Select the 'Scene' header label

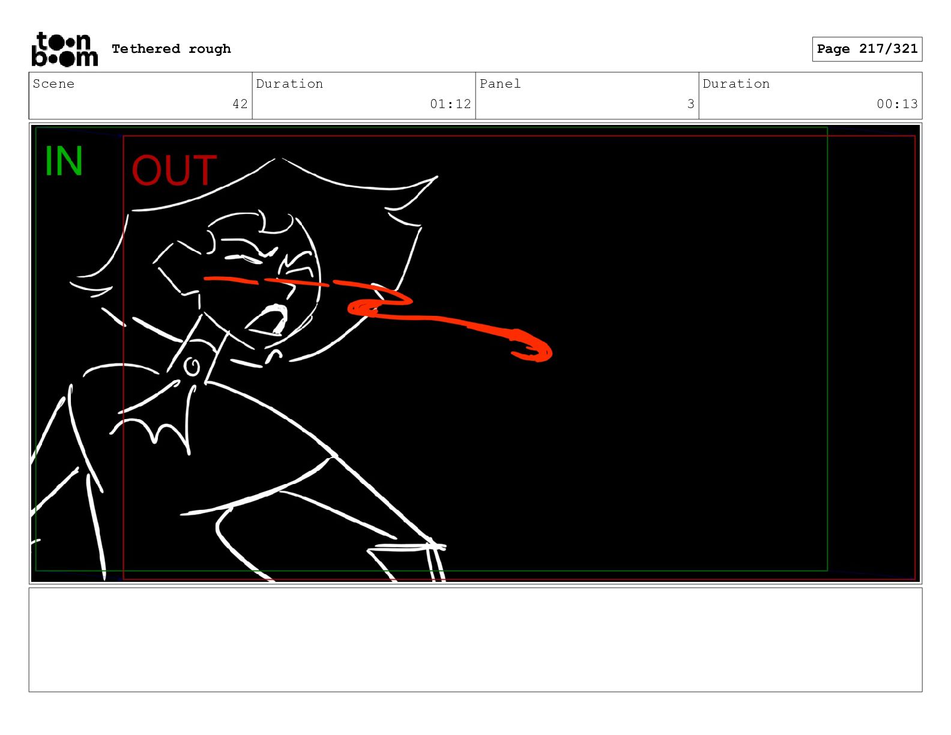pos(53,83)
